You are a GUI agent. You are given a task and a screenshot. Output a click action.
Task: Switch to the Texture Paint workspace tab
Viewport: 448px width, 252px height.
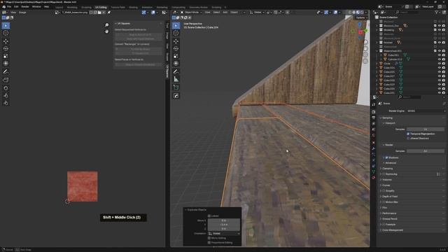118,8
